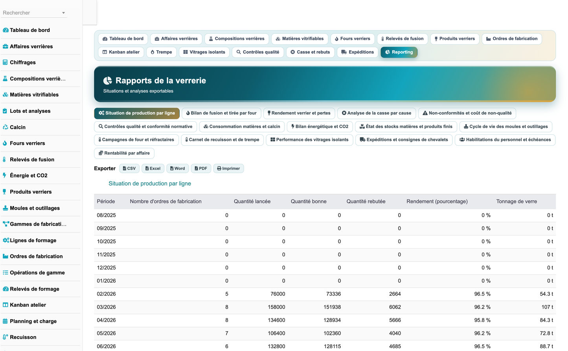568x351 pixels.
Task: Switch to Affaires verrières top tab
Action: [x=176, y=39]
